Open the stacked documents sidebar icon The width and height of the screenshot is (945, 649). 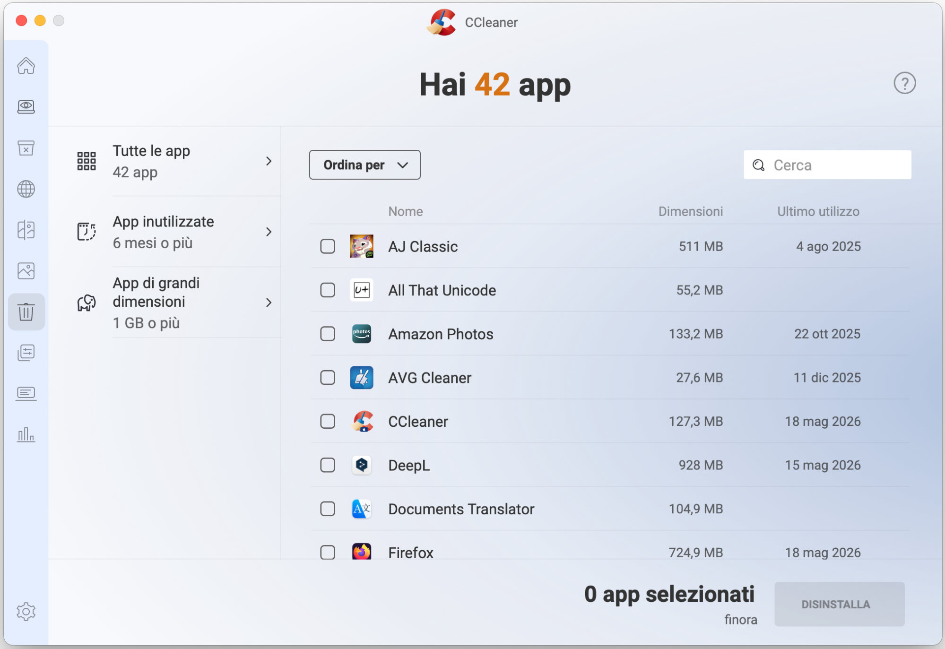26,353
